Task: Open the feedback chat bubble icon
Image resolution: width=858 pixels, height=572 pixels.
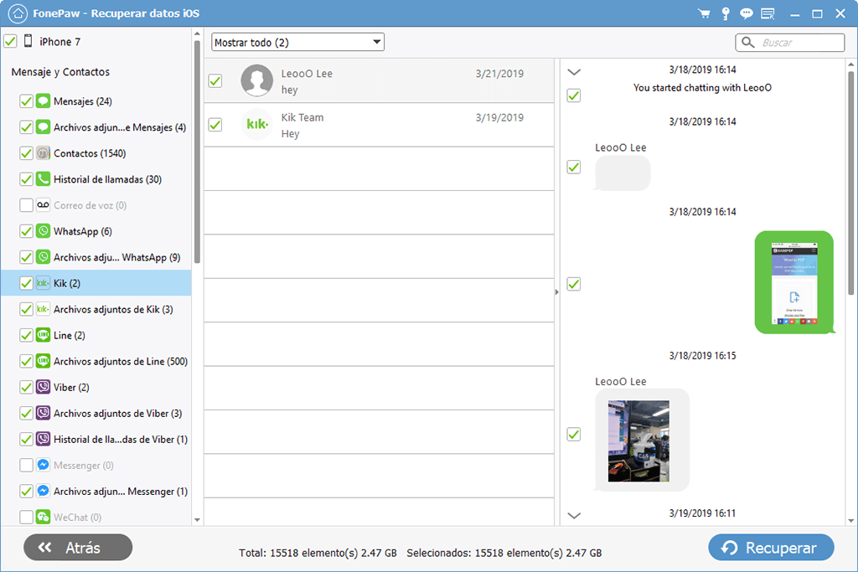Action: [x=746, y=13]
